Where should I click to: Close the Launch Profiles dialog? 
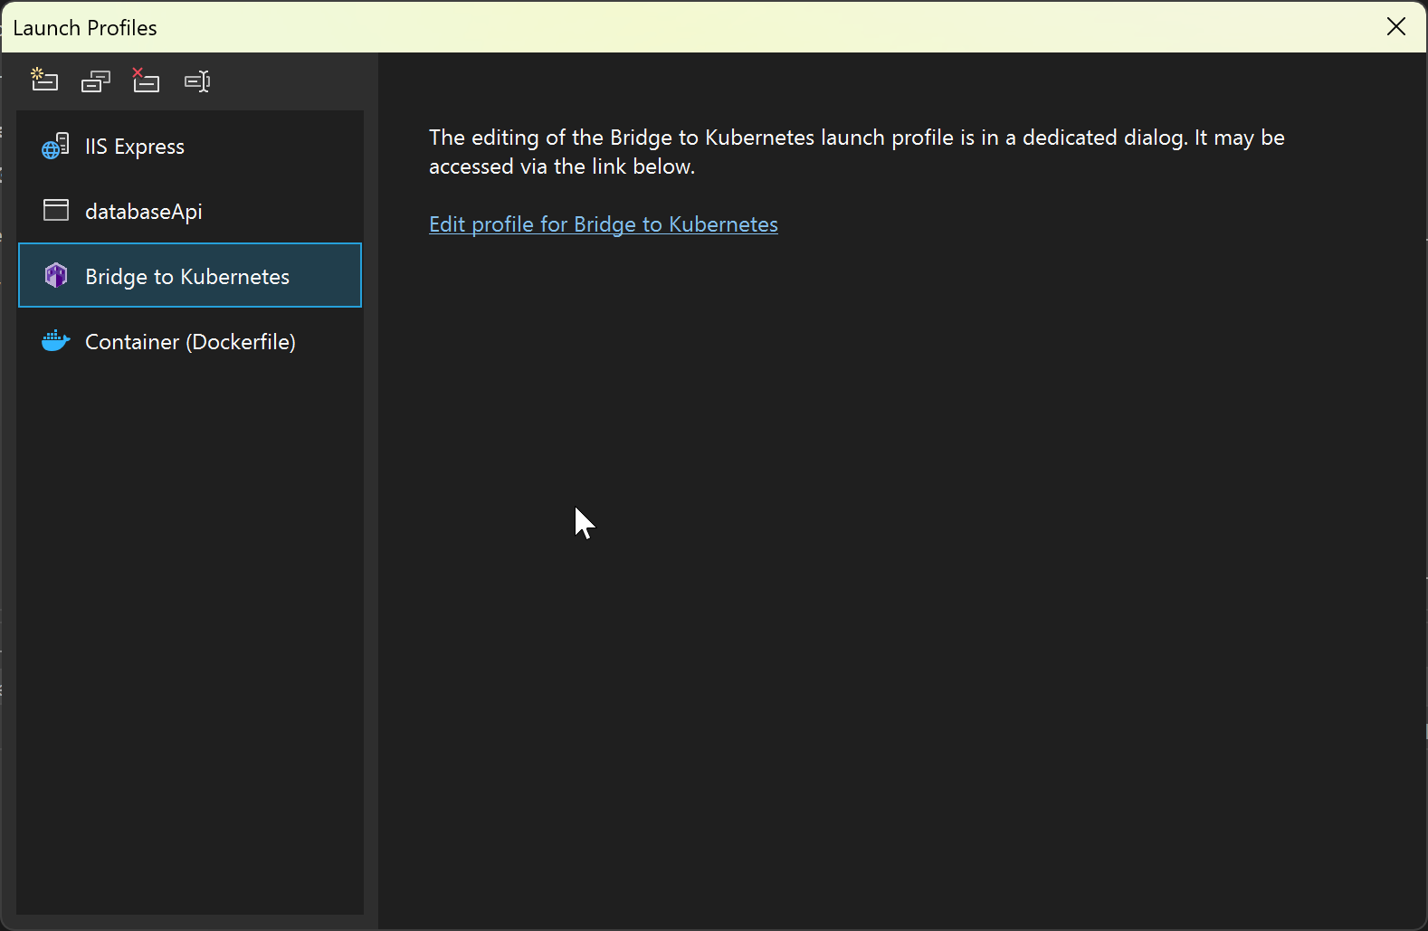[x=1396, y=26]
